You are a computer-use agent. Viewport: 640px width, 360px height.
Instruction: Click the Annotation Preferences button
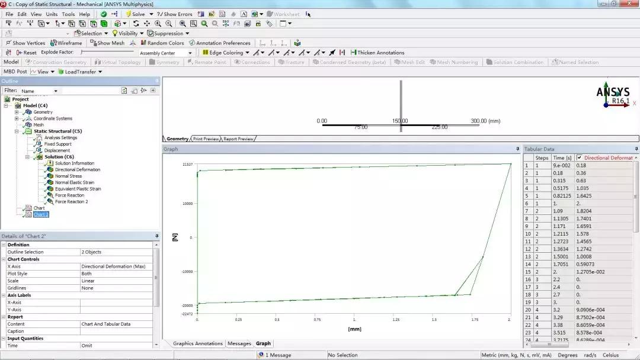(x=192, y=43)
